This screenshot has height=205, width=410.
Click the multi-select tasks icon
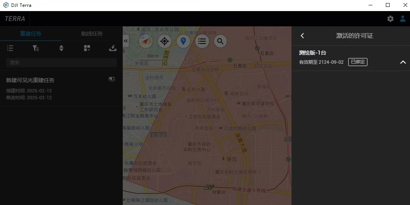click(x=87, y=48)
